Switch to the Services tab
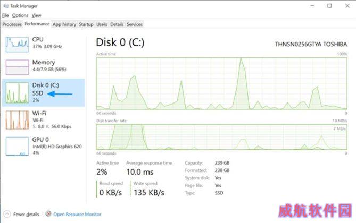 (x=135, y=24)
